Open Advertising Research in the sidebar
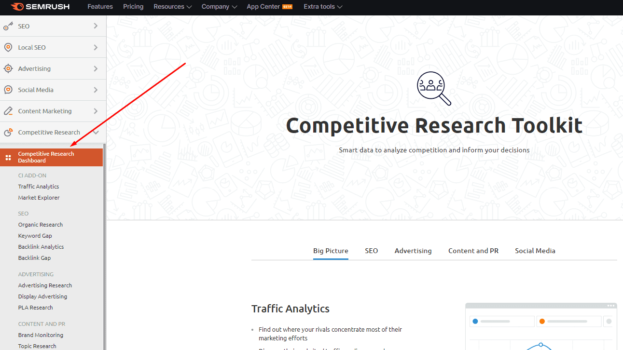This screenshot has height=350, width=623. point(45,285)
